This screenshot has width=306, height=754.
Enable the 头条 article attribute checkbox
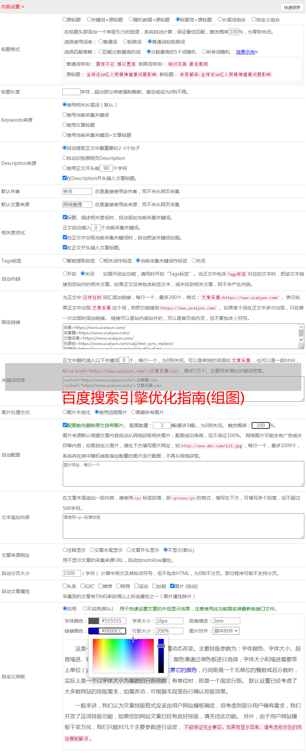[65, 586]
